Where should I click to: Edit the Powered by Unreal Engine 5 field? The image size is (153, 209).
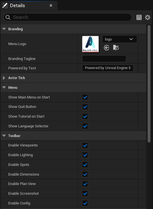108,68
